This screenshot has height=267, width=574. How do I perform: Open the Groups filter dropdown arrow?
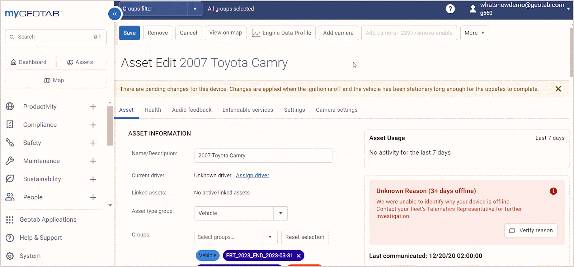pyautogui.click(x=195, y=9)
